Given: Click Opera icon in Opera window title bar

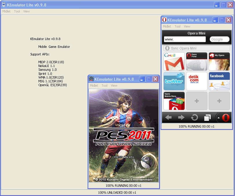Looking at the screenshot, I should pos(164,20).
